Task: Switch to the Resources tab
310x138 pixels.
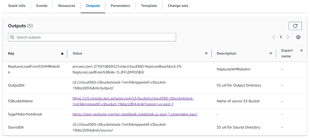Action: point(67,6)
